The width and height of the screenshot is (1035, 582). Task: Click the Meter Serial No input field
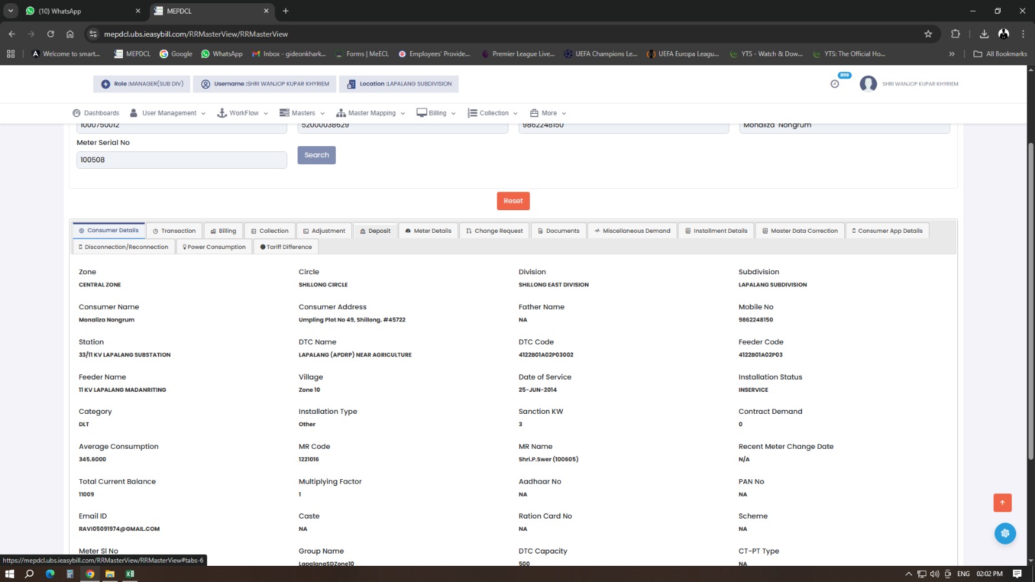point(182,160)
